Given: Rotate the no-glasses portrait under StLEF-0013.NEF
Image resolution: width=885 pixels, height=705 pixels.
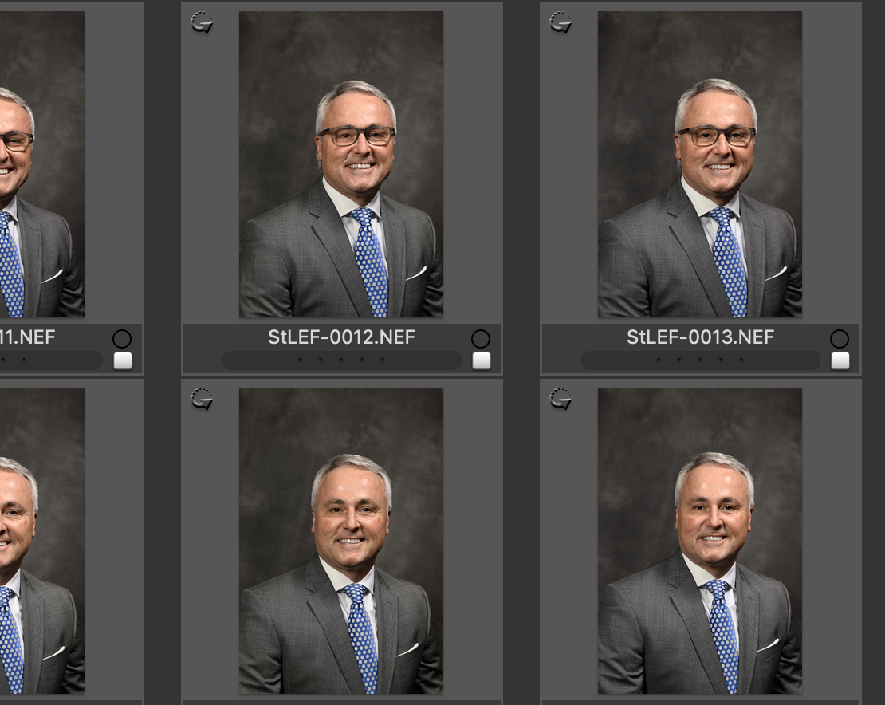Looking at the screenshot, I should (x=560, y=399).
